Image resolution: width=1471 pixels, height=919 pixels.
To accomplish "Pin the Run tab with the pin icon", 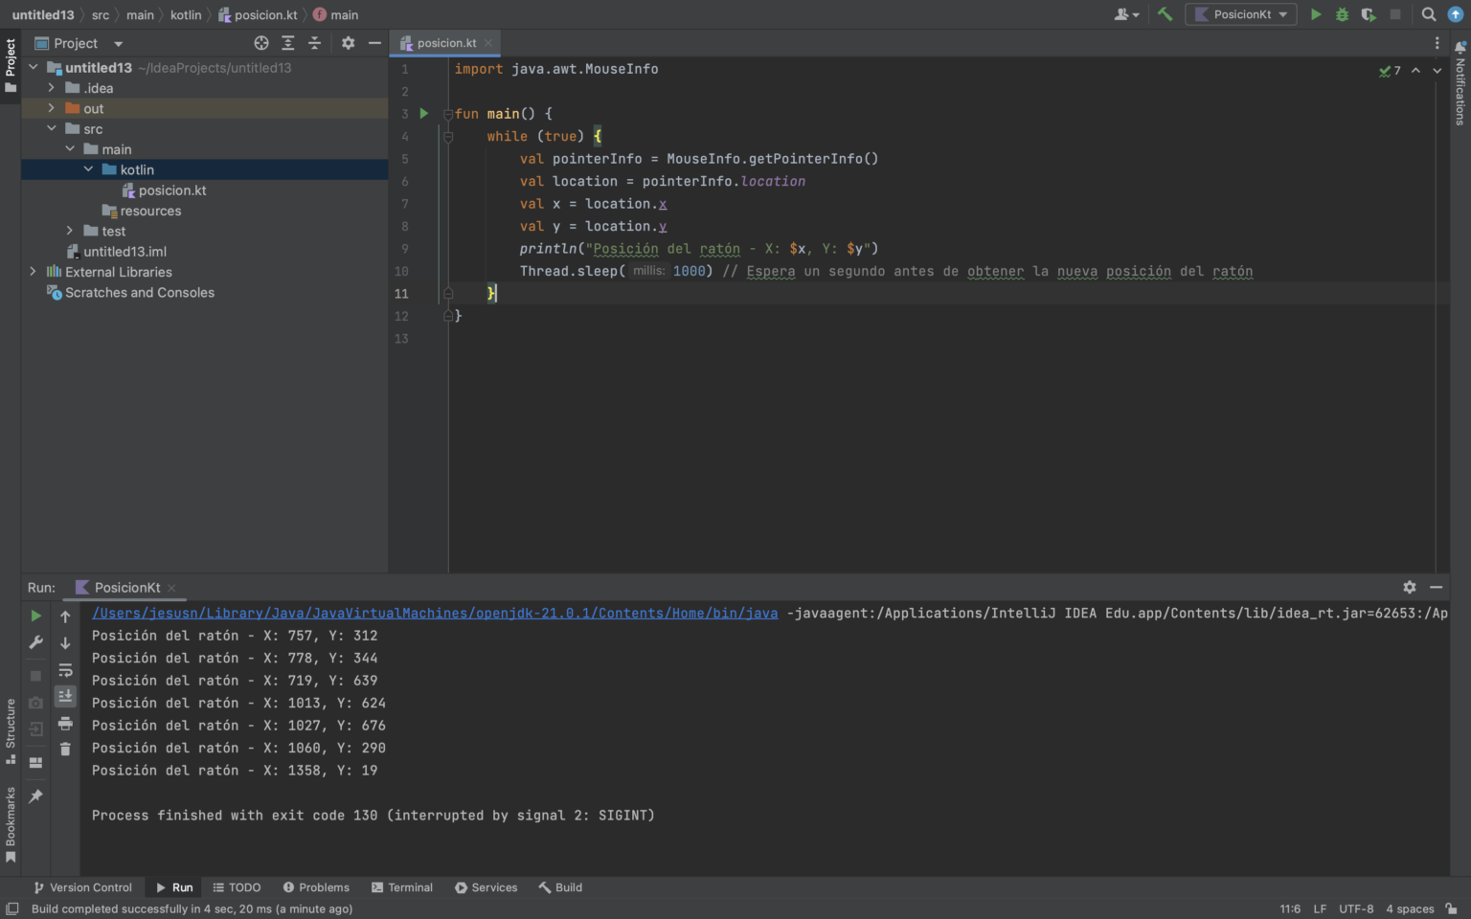I will point(35,796).
